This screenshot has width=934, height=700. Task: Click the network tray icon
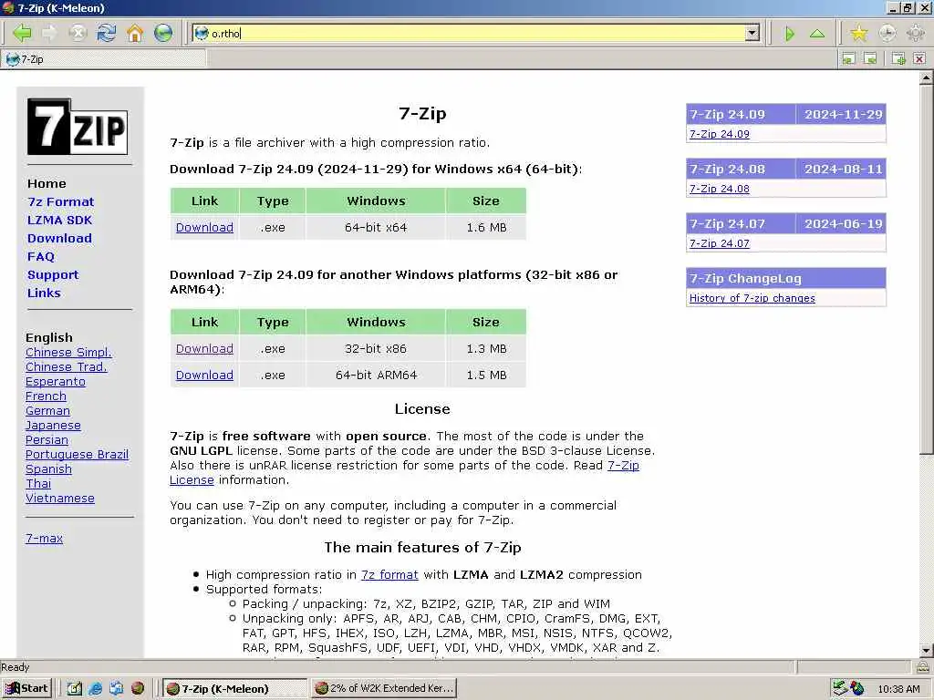(840, 688)
